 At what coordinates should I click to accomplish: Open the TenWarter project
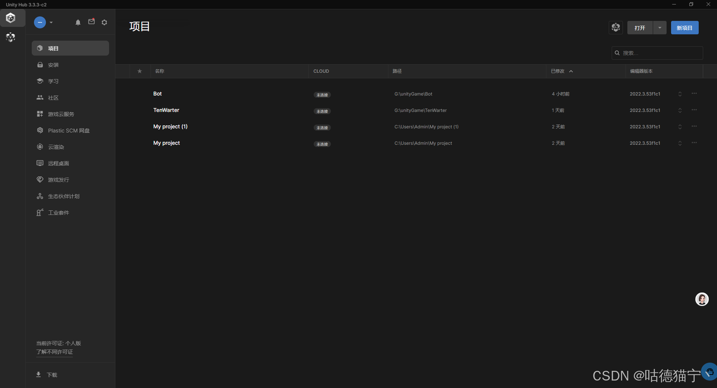[166, 110]
